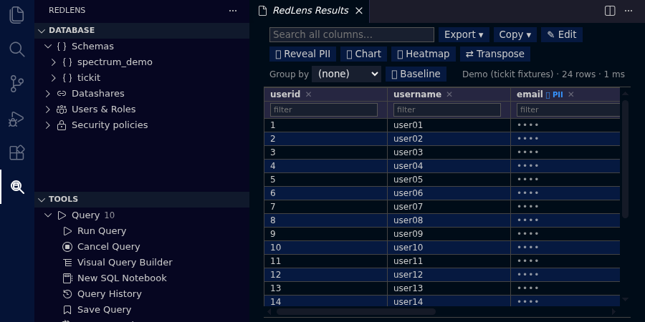Remove the username column with its x
This screenshot has width=645, height=322.
(449, 94)
